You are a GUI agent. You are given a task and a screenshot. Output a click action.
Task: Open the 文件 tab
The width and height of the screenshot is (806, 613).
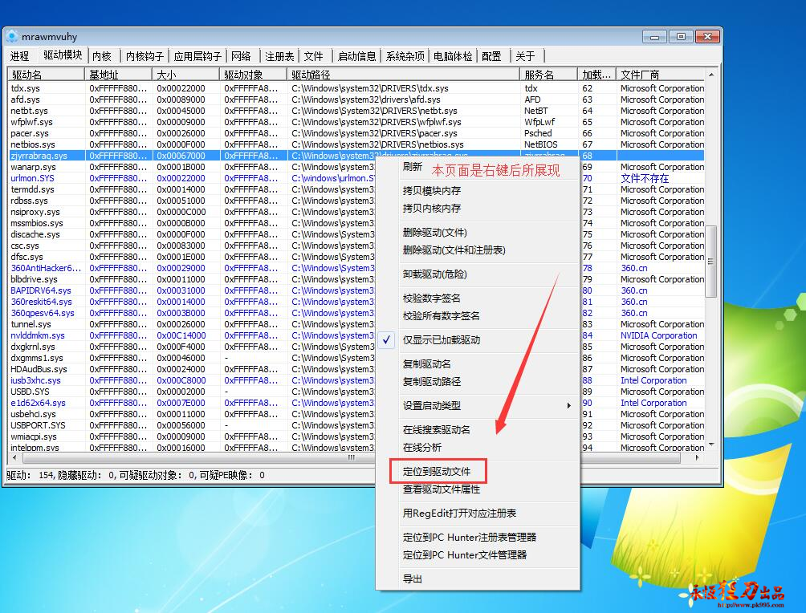[313, 56]
